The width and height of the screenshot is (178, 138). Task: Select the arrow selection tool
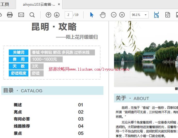tap(92, 15)
